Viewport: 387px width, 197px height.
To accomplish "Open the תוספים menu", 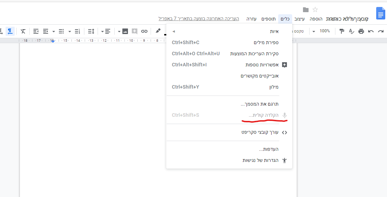I will (268, 19).
